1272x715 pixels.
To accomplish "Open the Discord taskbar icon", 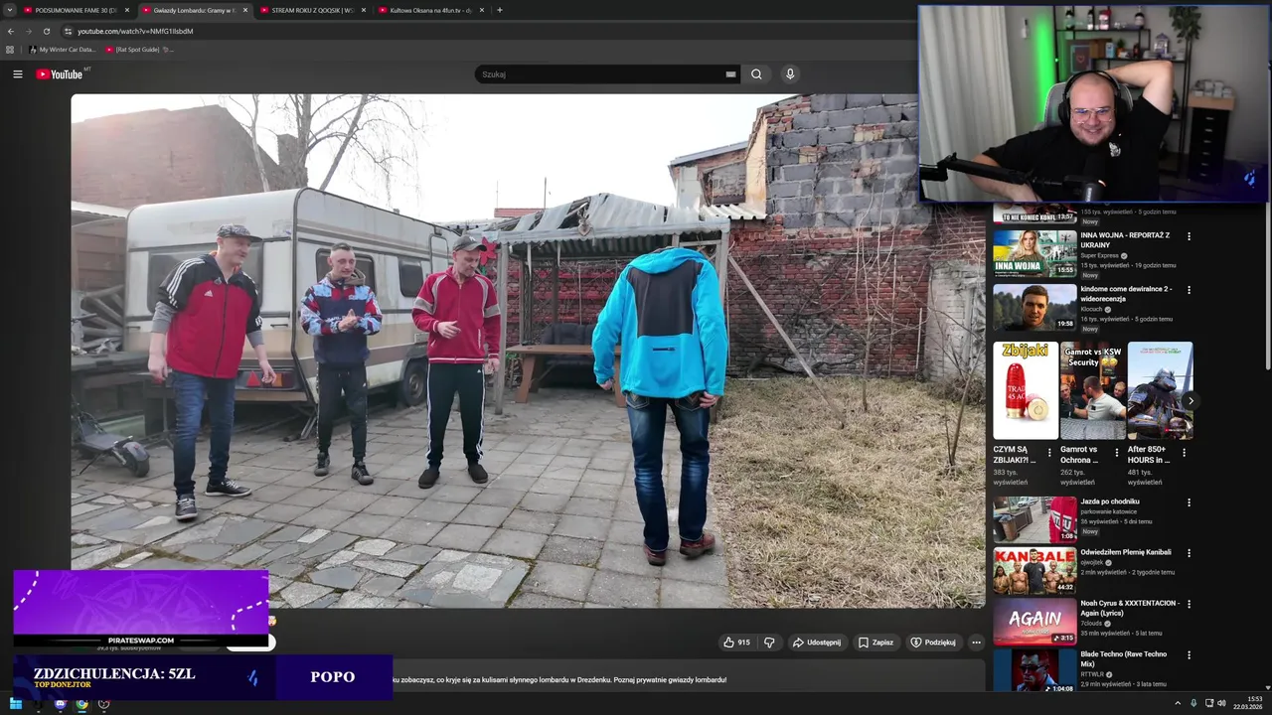I will (x=60, y=704).
